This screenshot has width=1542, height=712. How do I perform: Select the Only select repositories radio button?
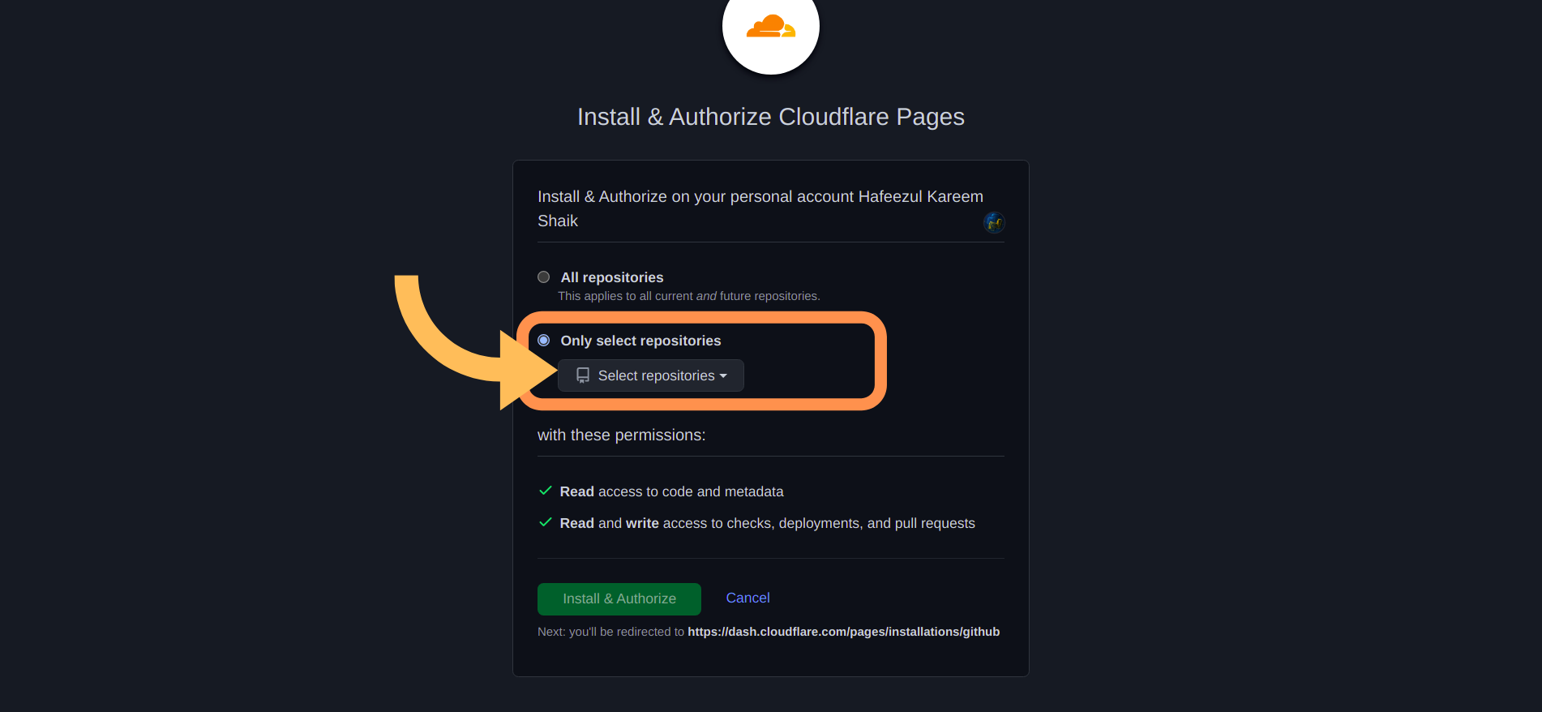click(x=544, y=341)
